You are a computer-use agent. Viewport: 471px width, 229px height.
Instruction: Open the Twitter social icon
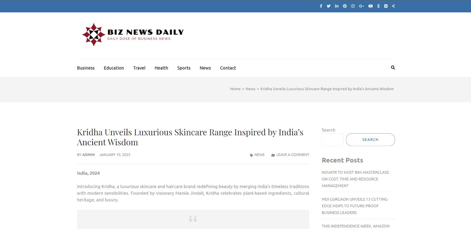329,6
